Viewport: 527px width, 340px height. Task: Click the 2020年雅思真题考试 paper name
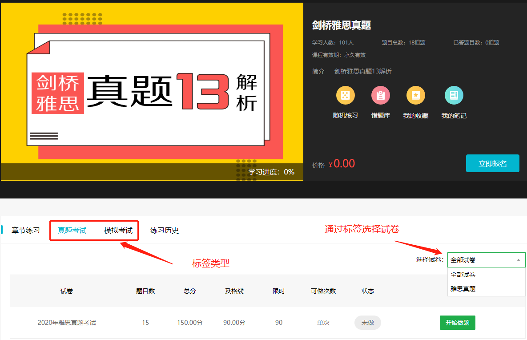click(67, 323)
